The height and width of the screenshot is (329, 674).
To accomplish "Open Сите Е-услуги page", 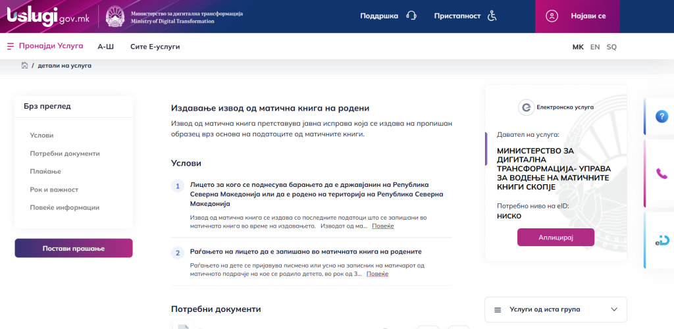I will pos(155,46).
